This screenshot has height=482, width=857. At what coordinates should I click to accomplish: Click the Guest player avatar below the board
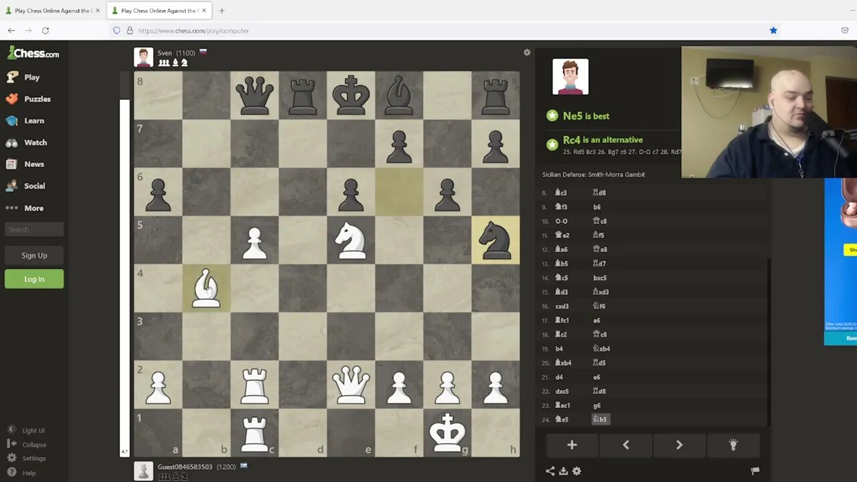point(143,471)
